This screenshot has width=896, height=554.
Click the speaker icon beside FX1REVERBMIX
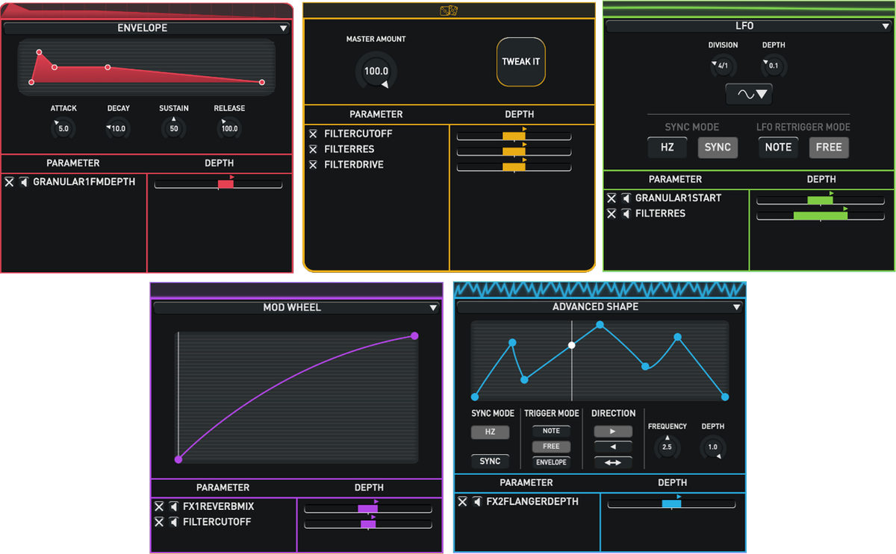click(x=174, y=506)
